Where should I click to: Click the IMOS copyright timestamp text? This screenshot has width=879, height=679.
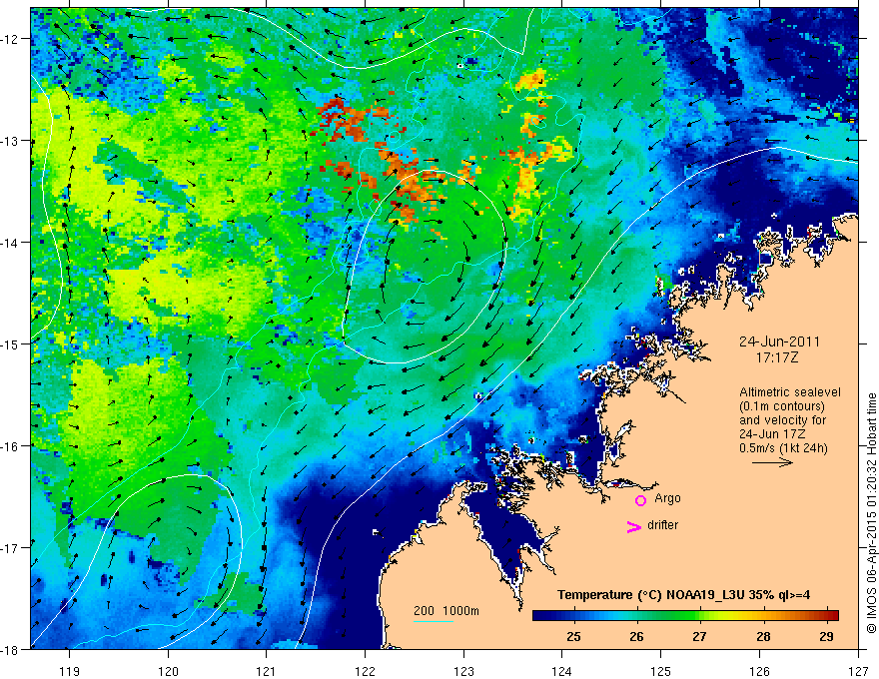click(871, 512)
